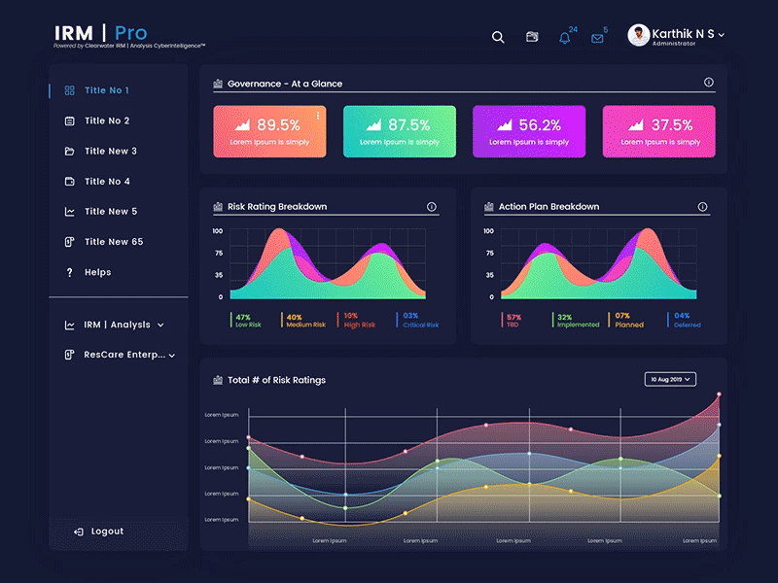
Task: Open the 89.5% orange card
Action: click(270, 131)
